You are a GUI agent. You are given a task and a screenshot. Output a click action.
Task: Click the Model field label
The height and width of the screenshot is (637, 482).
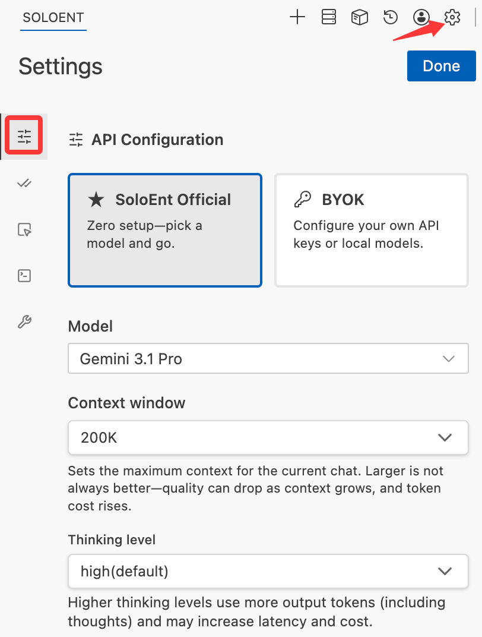tap(90, 326)
